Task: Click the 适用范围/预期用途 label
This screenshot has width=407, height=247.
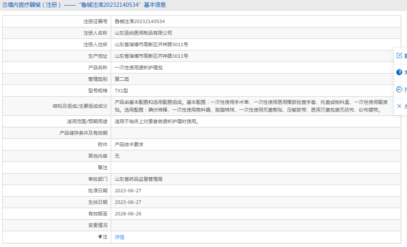Action: click(x=87, y=121)
